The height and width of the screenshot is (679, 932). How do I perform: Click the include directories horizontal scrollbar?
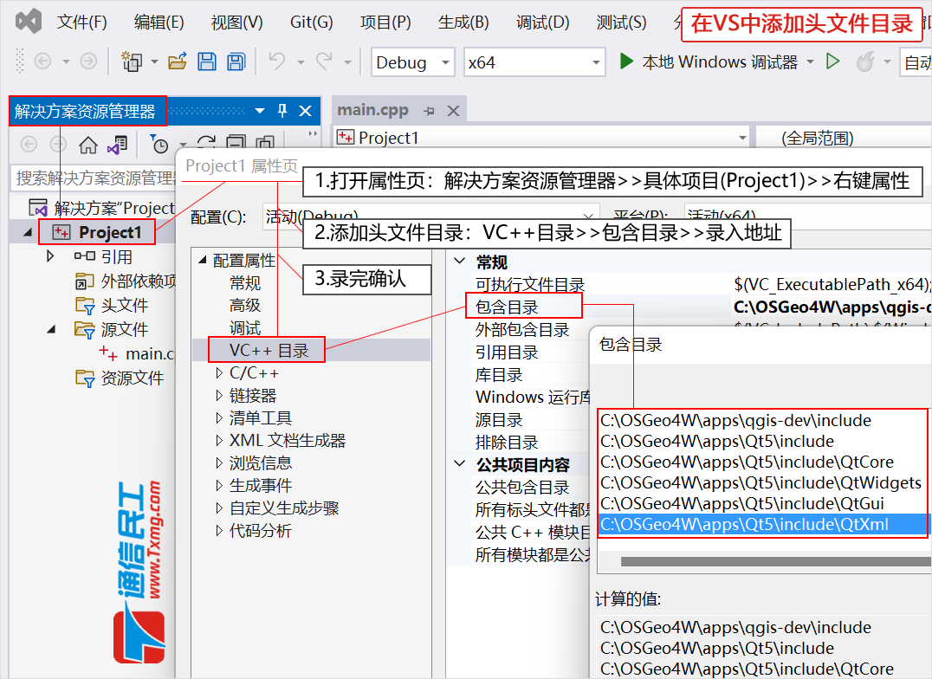(x=775, y=562)
